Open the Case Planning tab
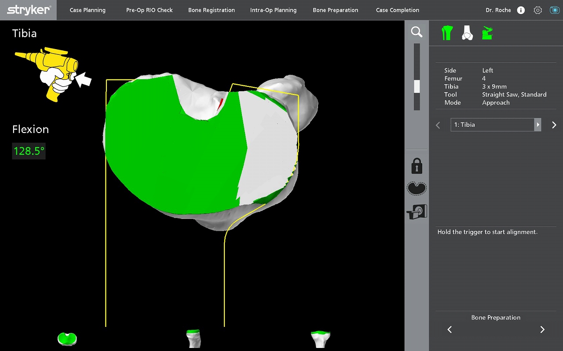 click(x=88, y=10)
